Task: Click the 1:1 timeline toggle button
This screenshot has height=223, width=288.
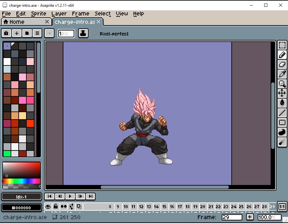Action: [282, 207]
